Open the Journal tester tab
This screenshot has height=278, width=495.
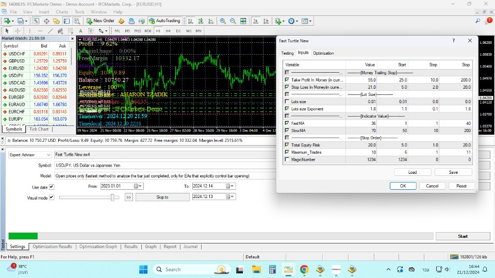coord(190,247)
